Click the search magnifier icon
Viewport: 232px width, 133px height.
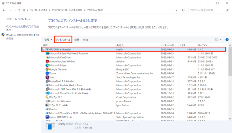[x=227, y=10]
